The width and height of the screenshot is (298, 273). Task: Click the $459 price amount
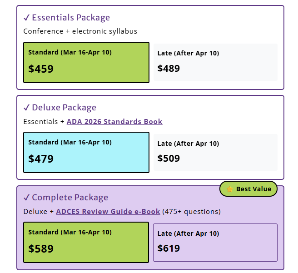pos(41,69)
